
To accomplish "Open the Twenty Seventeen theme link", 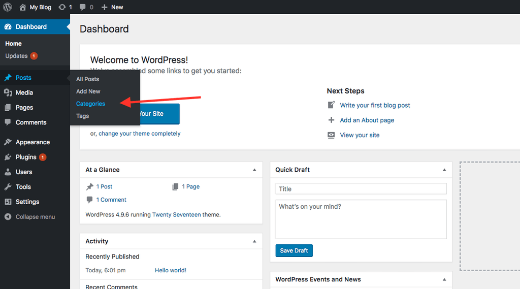I will point(176,215).
